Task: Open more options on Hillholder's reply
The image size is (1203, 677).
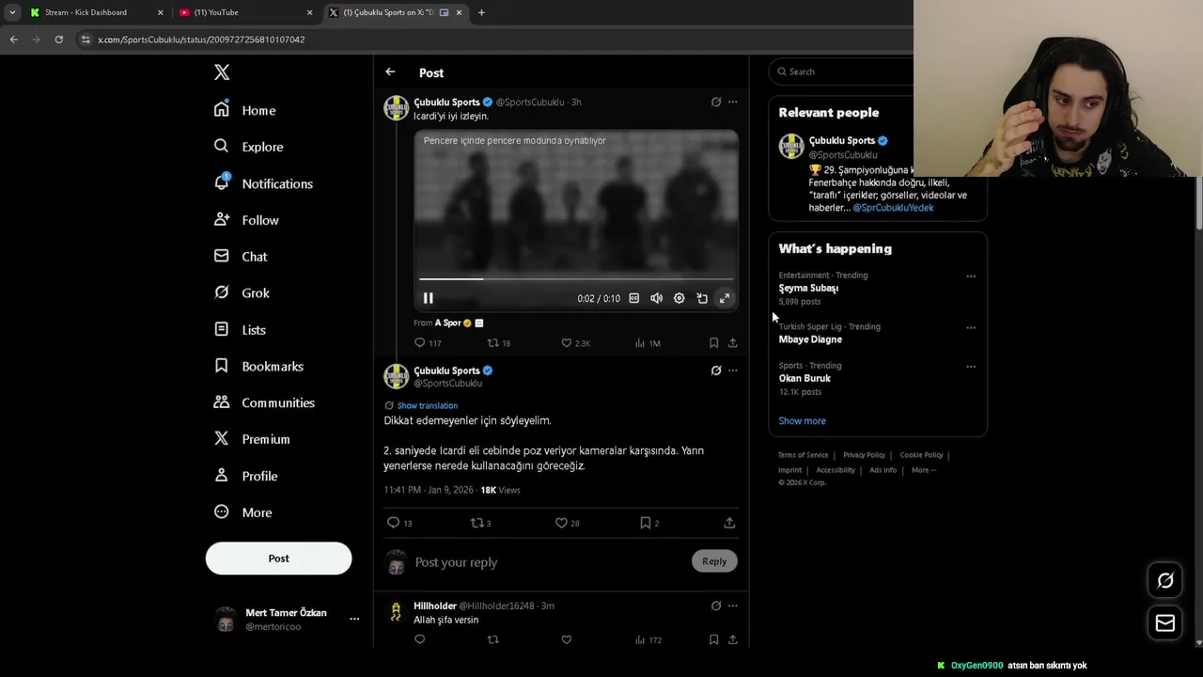Action: point(733,606)
